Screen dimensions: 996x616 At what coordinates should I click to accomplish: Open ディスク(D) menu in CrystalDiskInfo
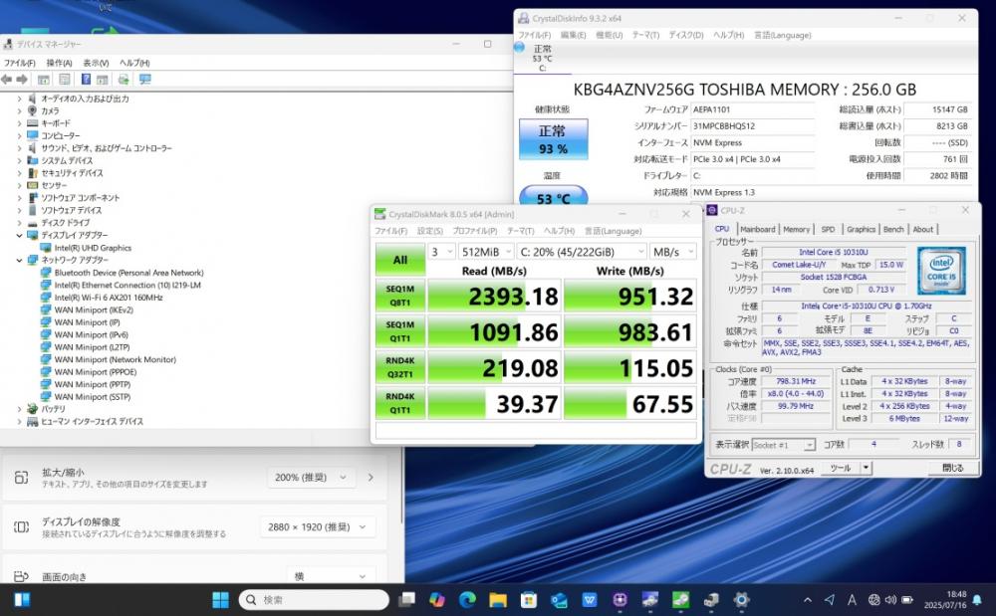click(686, 35)
